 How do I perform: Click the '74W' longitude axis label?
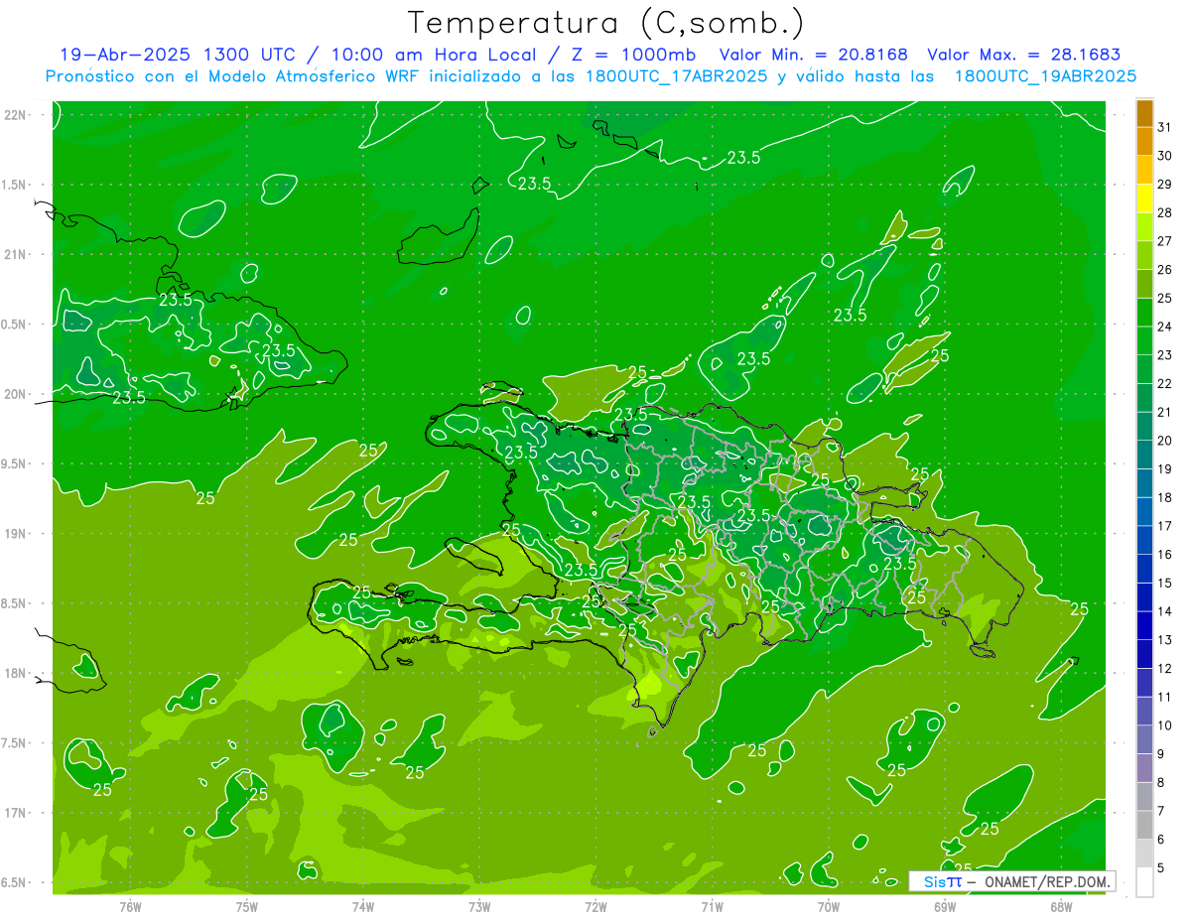tap(363, 907)
